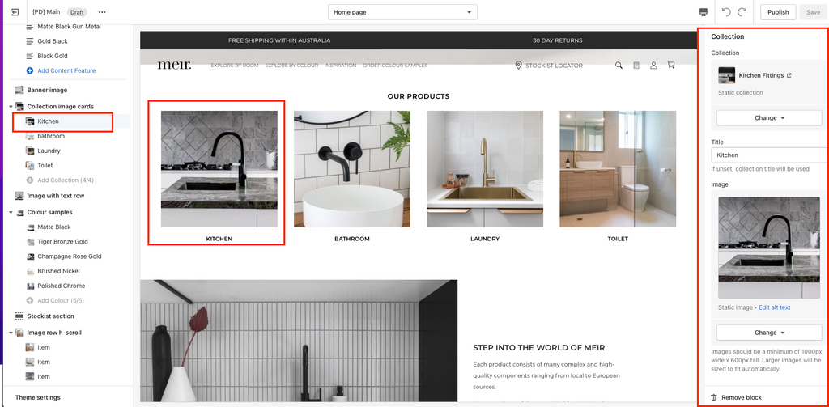Click the exit editor back icon
The image size is (829, 407).
coord(15,12)
